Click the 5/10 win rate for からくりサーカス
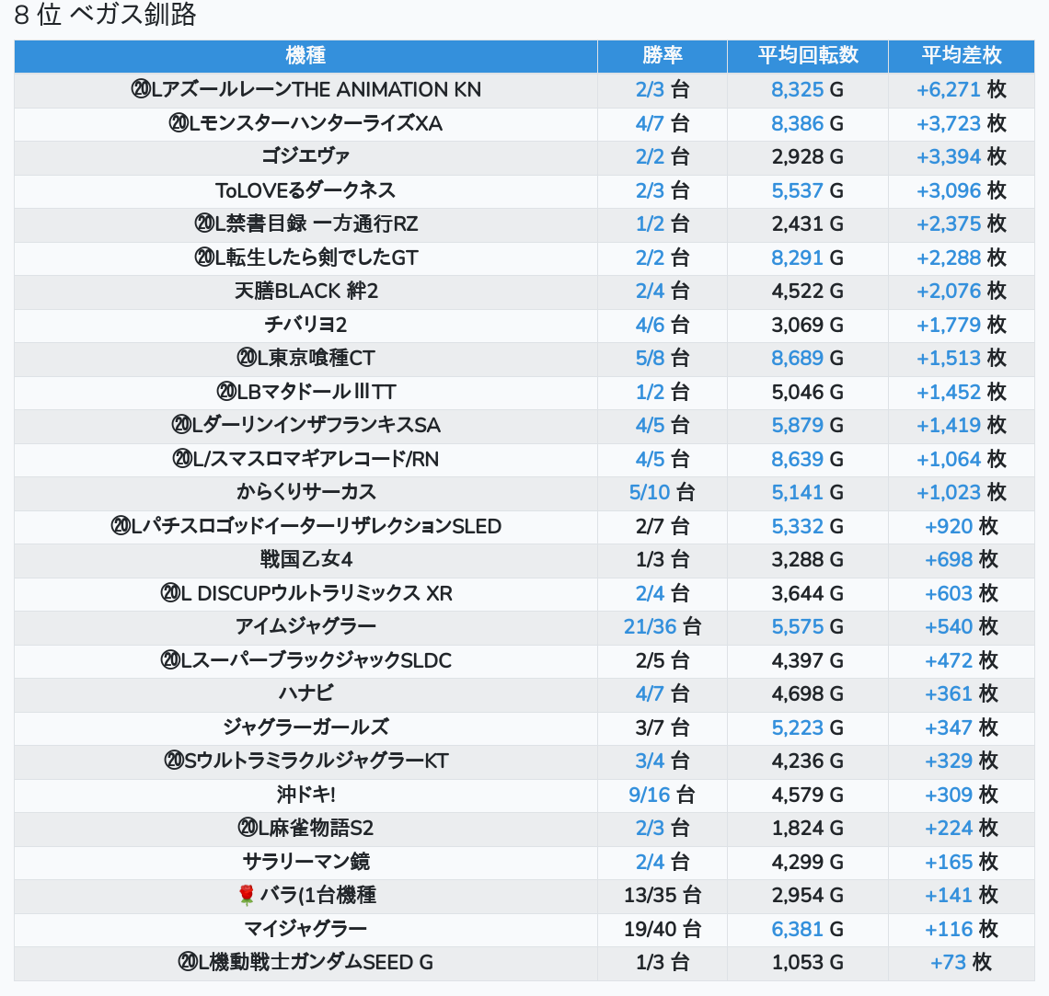1049x996 pixels. coord(650,493)
